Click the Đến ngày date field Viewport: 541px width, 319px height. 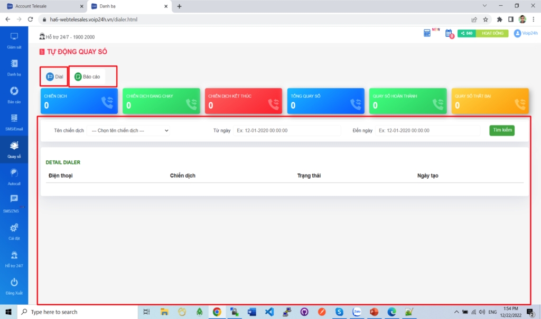coord(428,130)
